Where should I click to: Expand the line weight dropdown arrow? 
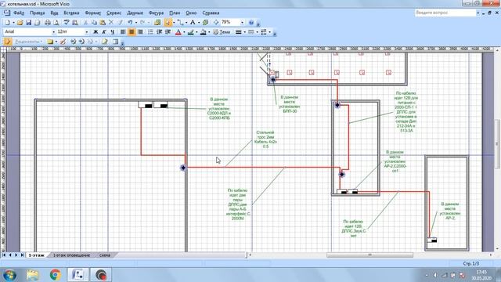pyautogui.click(x=244, y=31)
